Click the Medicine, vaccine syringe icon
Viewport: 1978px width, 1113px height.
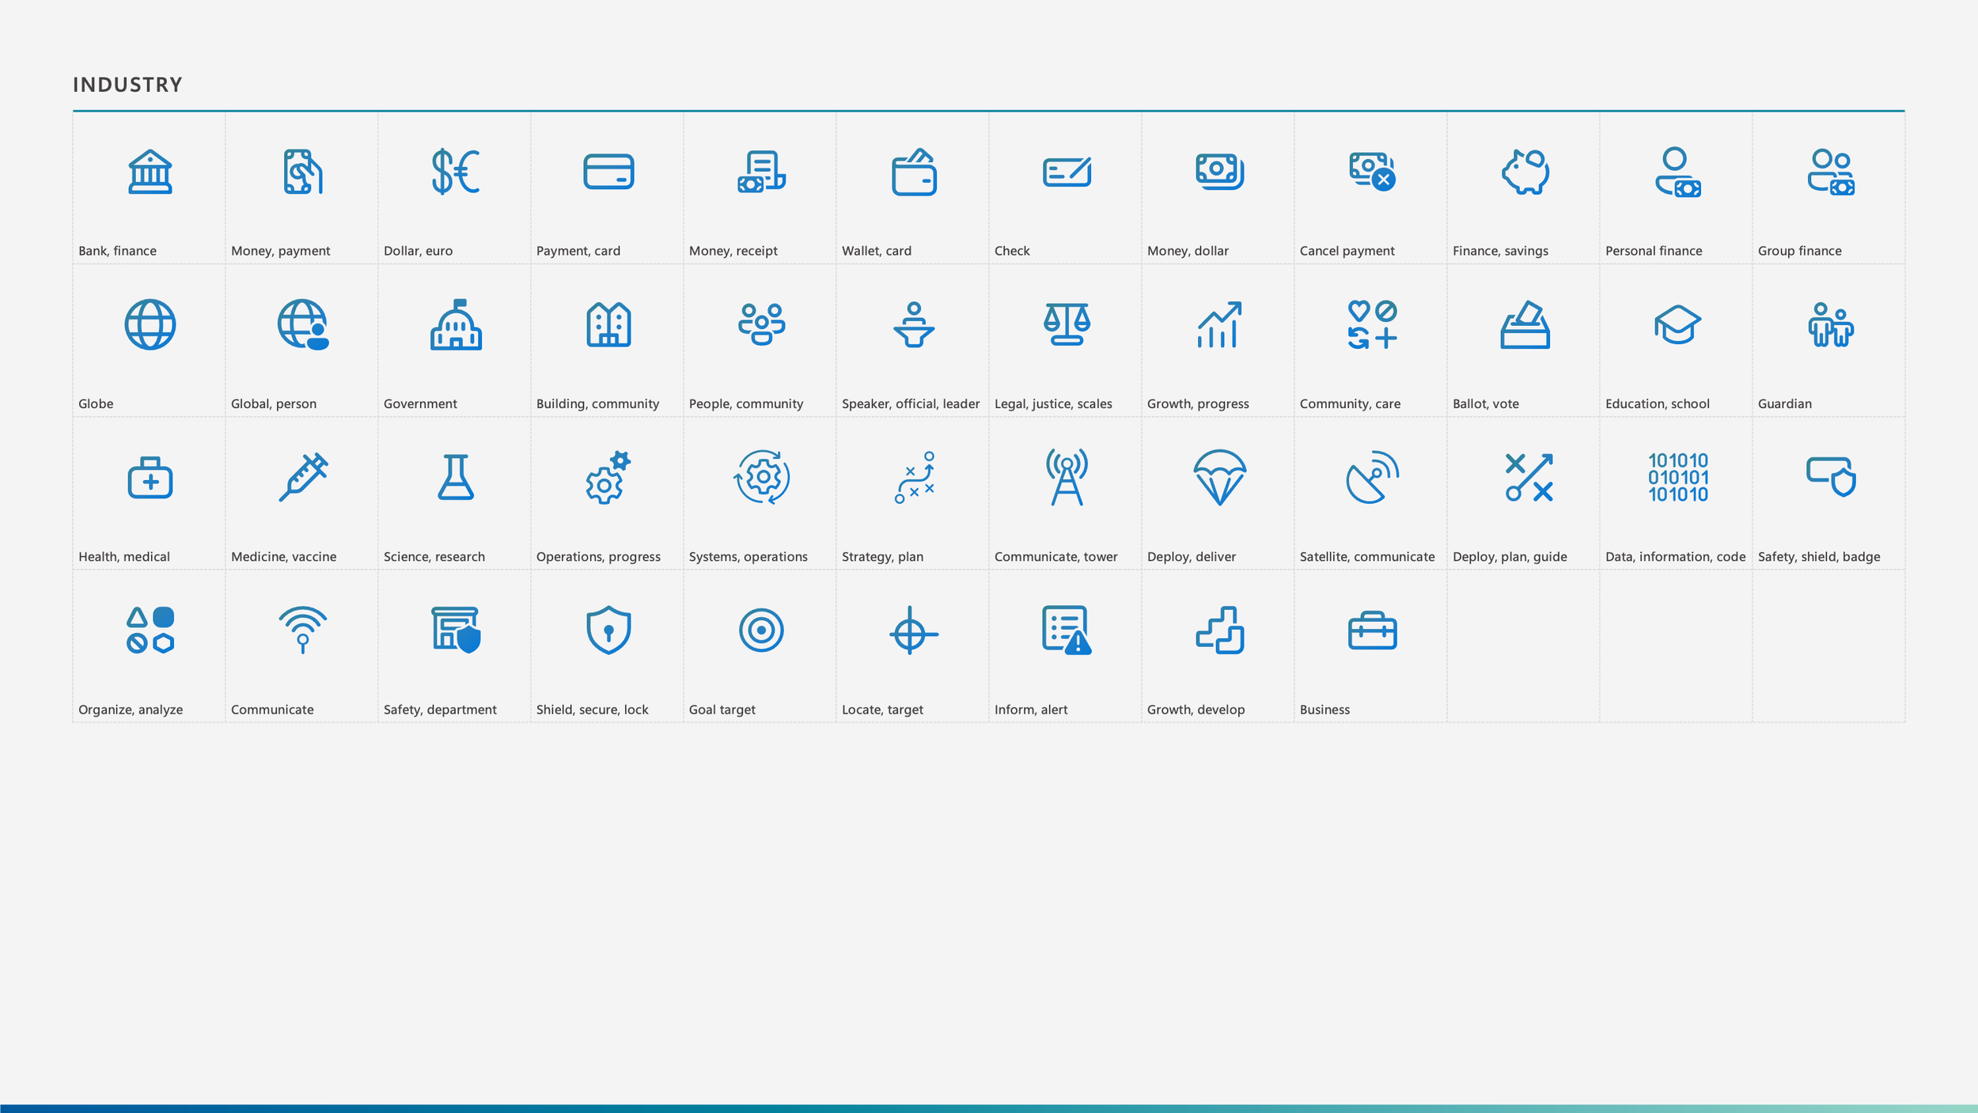[x=302, y=477]
